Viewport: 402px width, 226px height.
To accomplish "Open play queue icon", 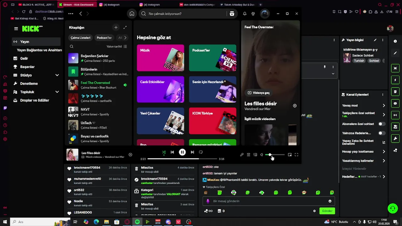I will pyautogui.click(x=248, y=155).
